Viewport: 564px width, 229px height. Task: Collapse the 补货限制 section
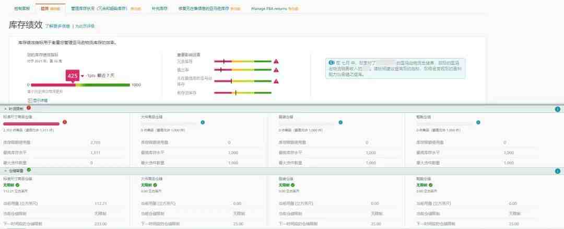point(5,108)
